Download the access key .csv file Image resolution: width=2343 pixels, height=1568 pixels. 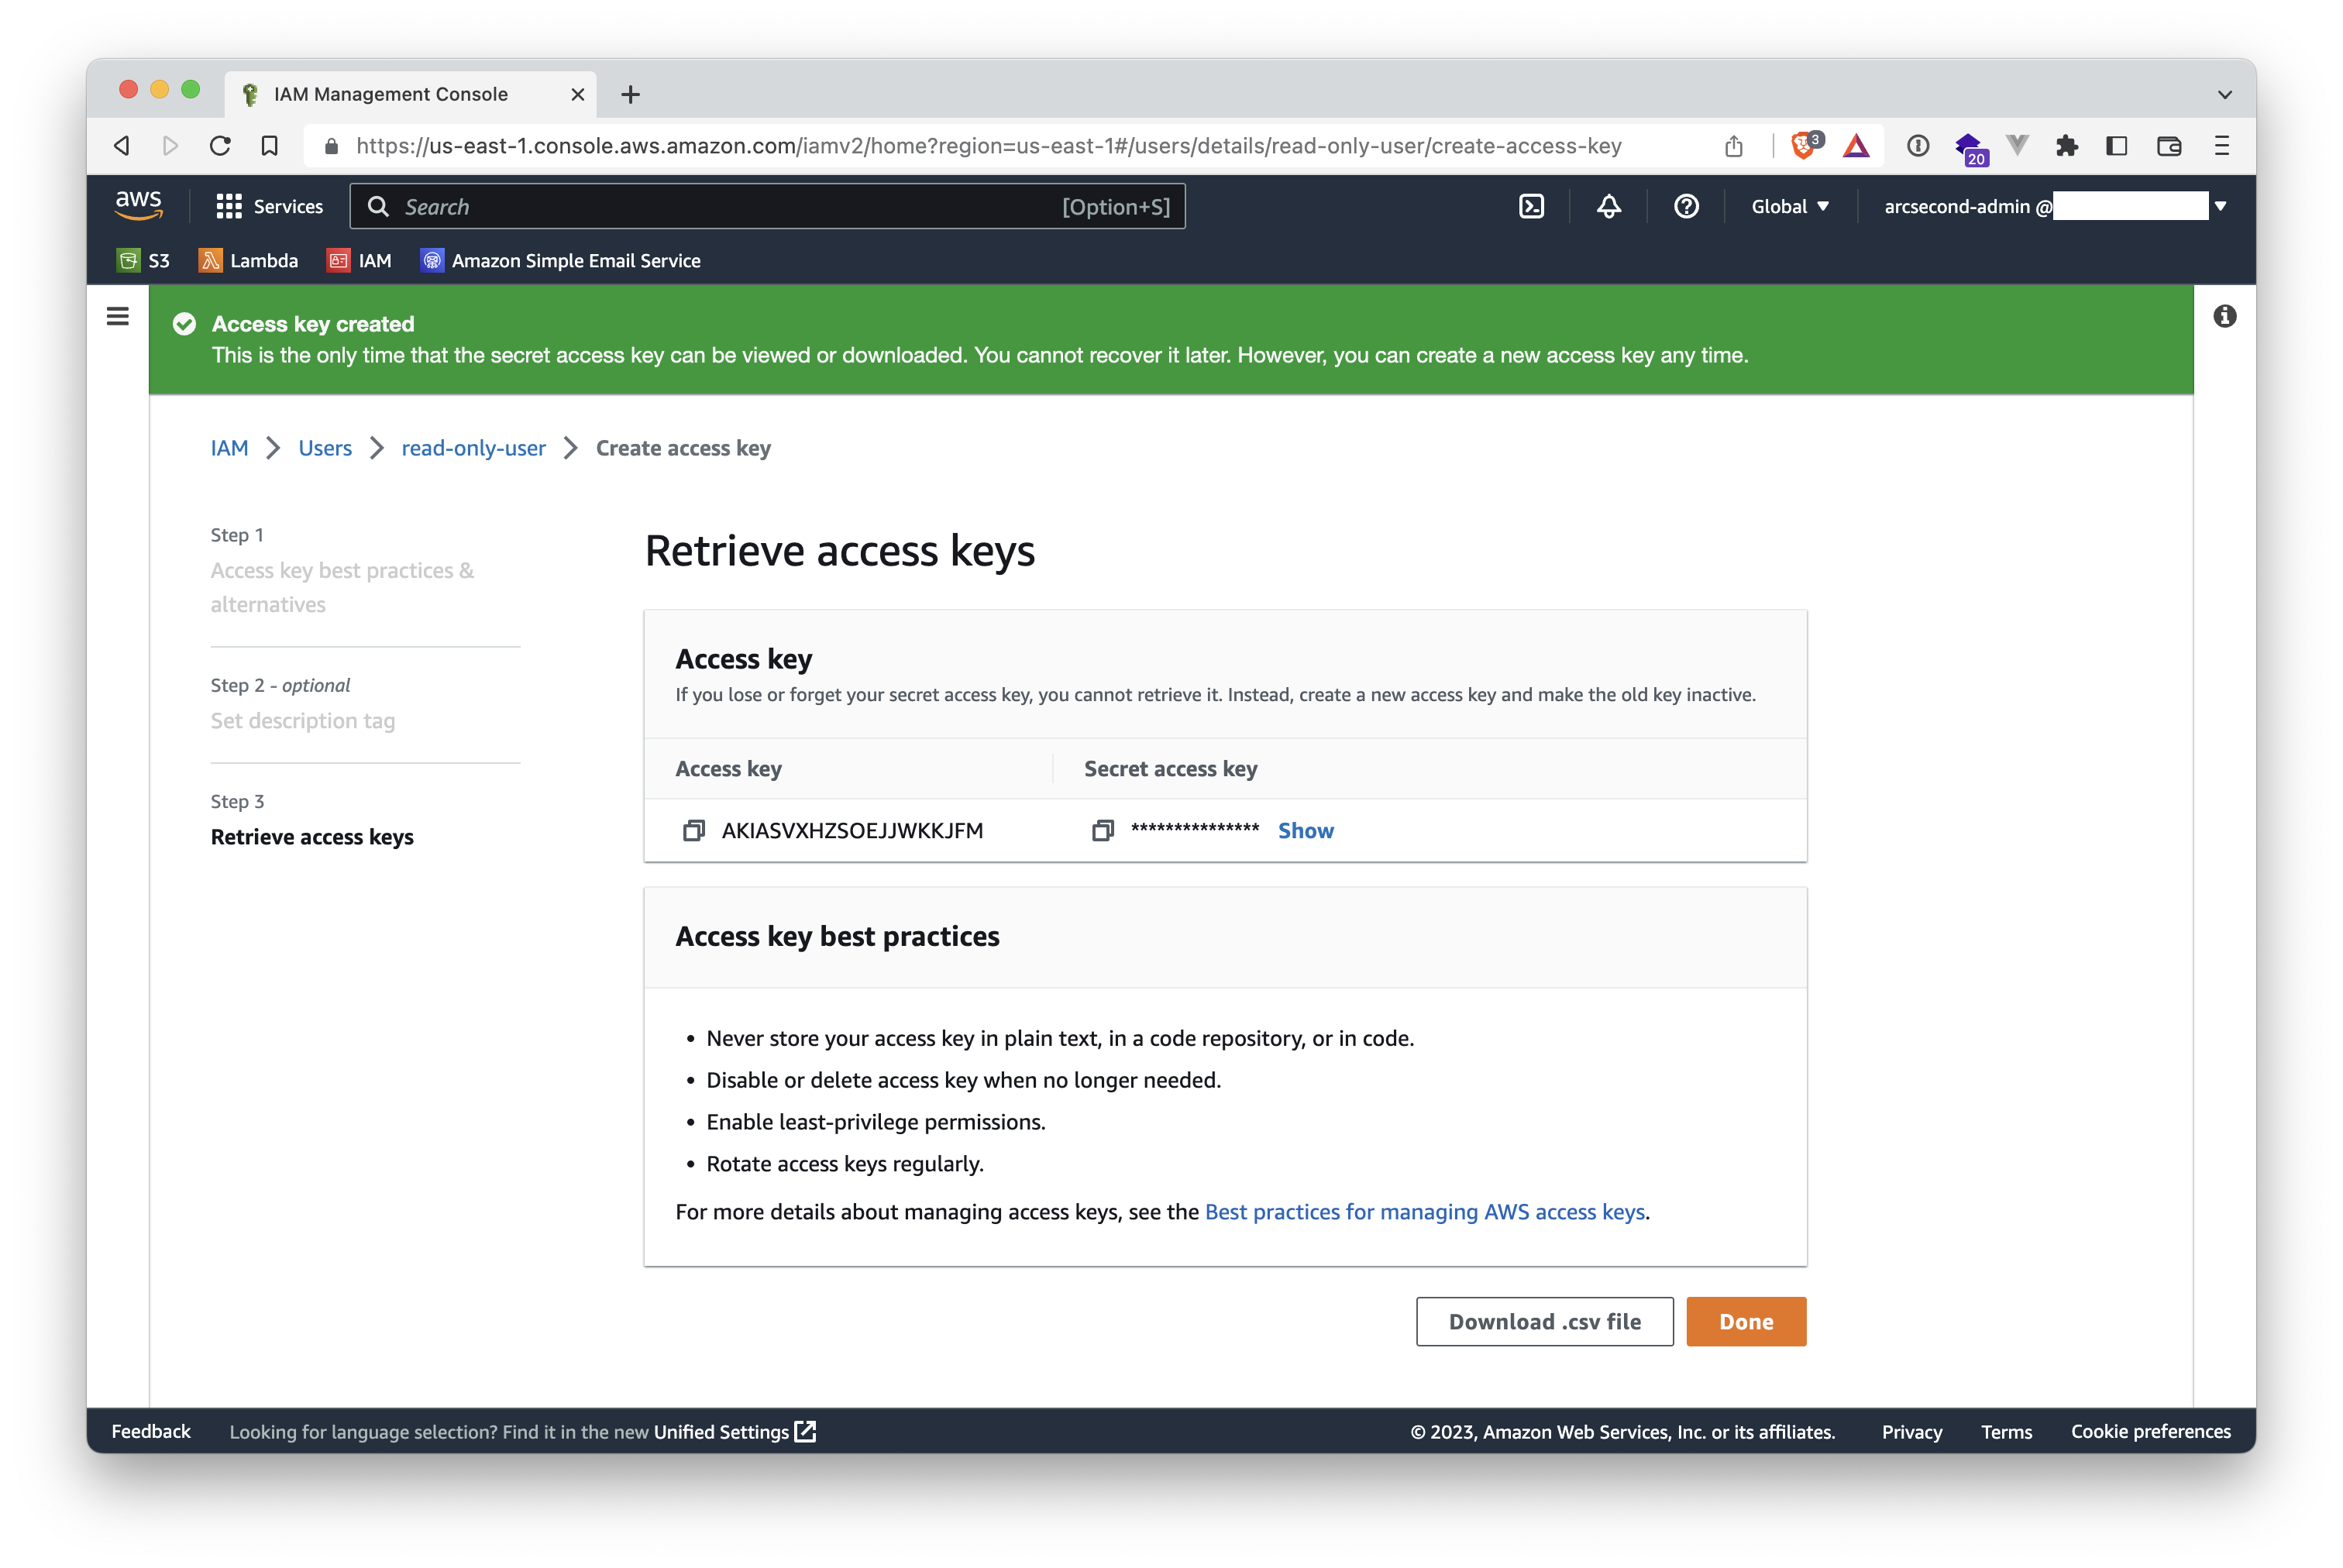[1545, 1321]
